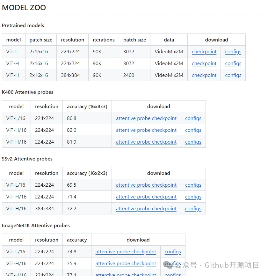268x276 pixels.
Task: Open configs for pretrained ViT-H 224x224
Action: pos(233,63)
